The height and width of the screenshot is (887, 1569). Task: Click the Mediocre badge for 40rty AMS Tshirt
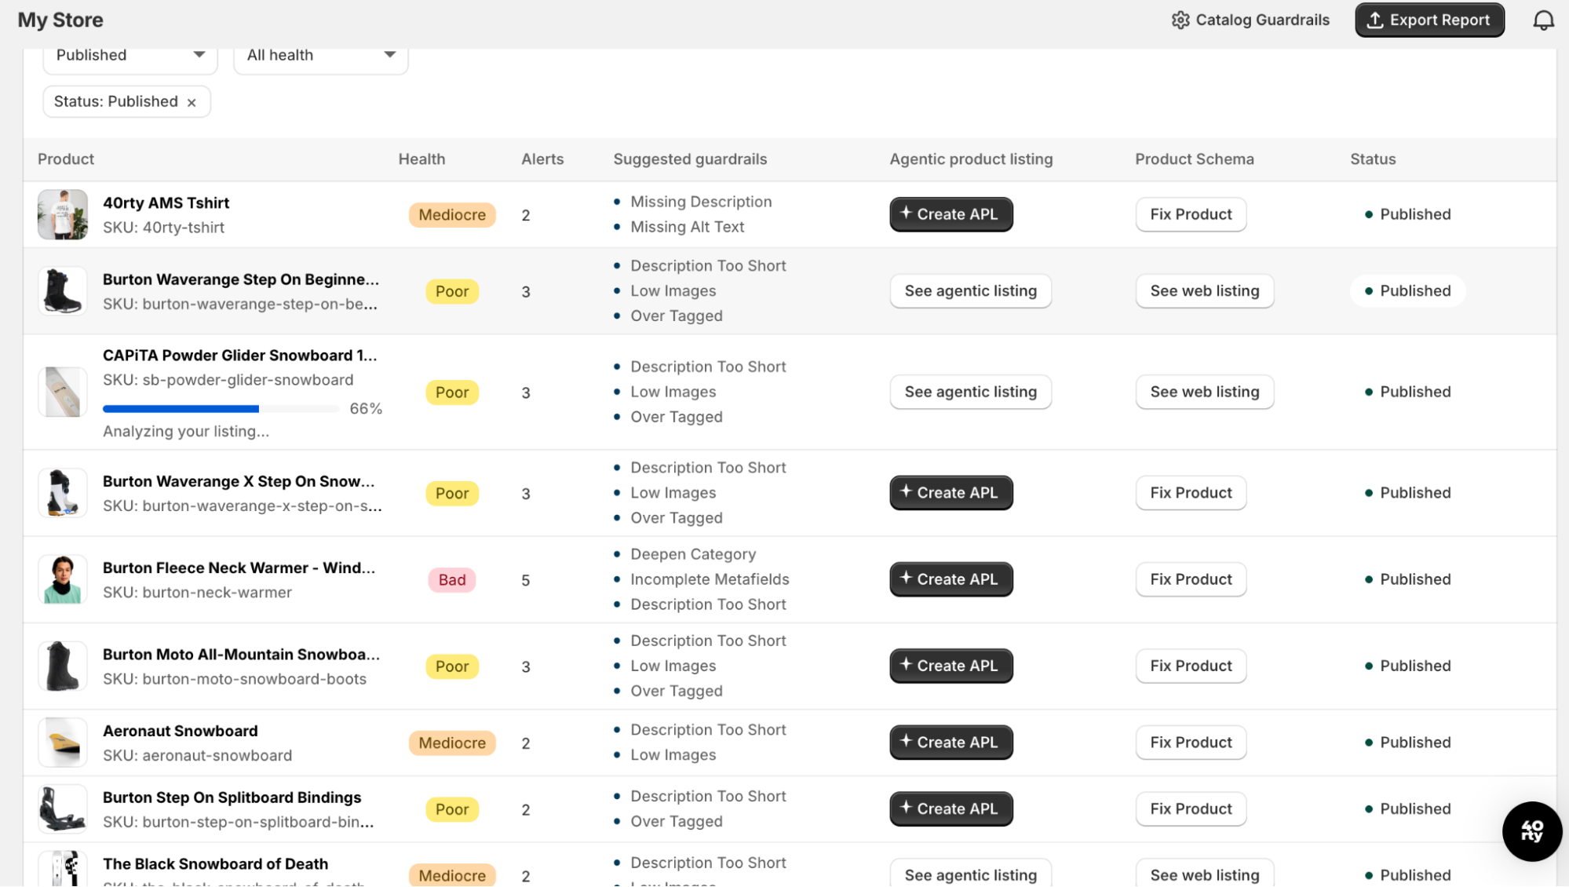click(452, 215)
